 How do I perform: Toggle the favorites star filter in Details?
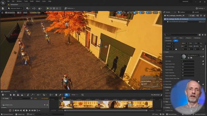pyautogui.click(x=202, y=35)
